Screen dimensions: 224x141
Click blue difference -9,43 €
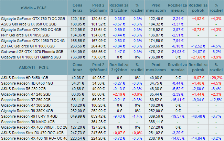pos(119,116)
